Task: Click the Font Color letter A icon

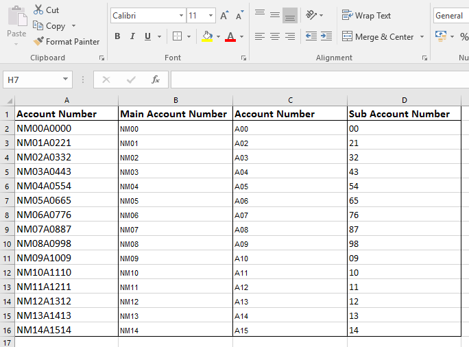Action: pos(230,36)
